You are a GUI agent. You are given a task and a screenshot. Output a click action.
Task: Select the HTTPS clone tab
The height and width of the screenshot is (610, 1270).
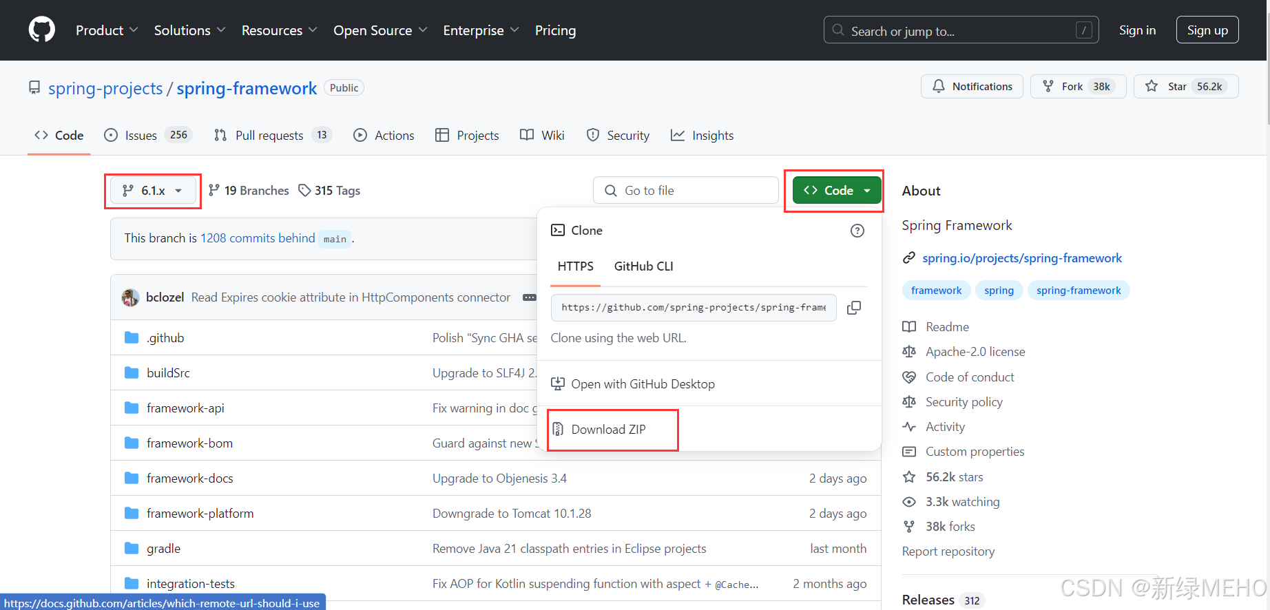click(x=576, y=266)
